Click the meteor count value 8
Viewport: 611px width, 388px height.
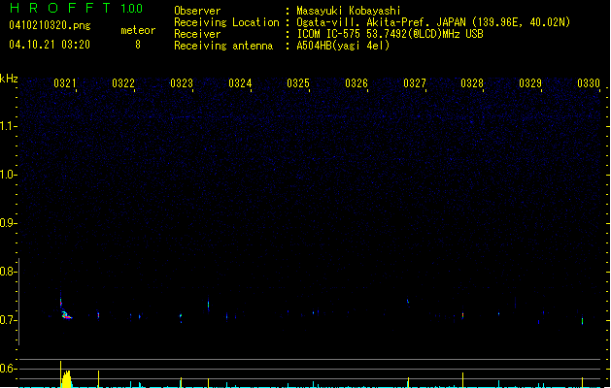[x=138, y=45]
